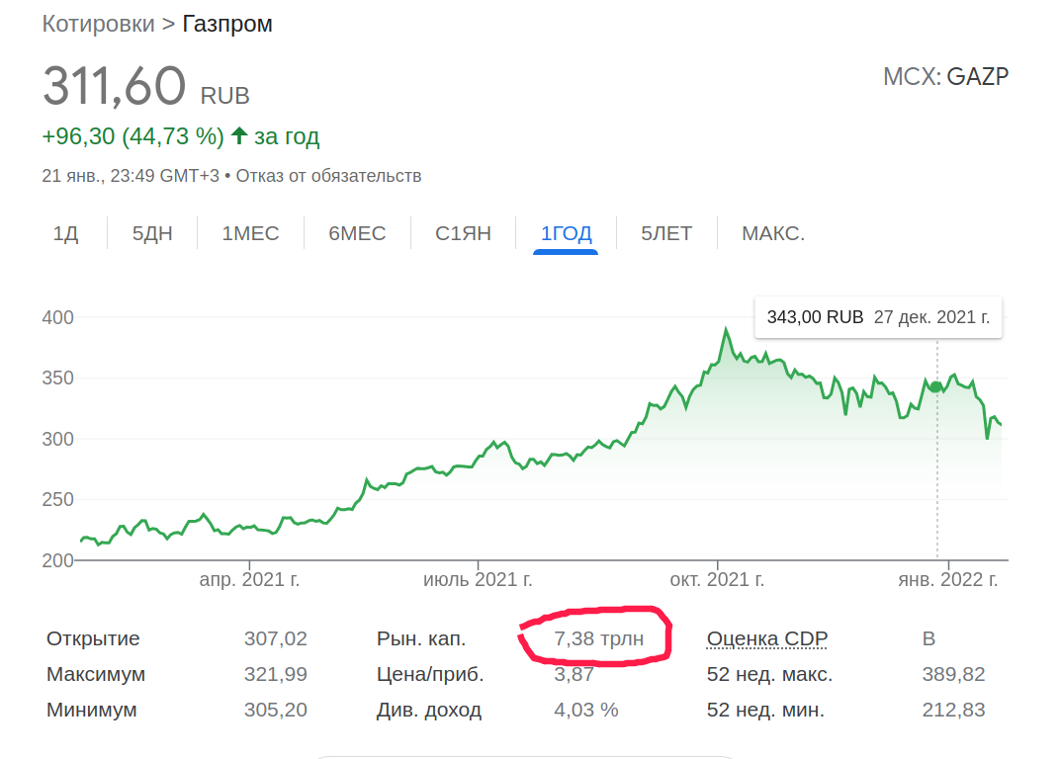Open the Оценка CDP link

(766, 638)
